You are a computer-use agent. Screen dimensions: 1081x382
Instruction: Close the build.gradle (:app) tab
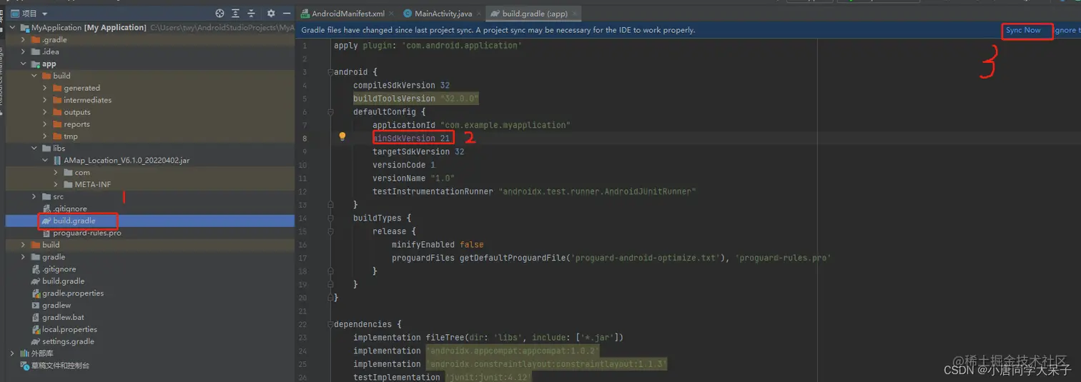tap(575, 14)
